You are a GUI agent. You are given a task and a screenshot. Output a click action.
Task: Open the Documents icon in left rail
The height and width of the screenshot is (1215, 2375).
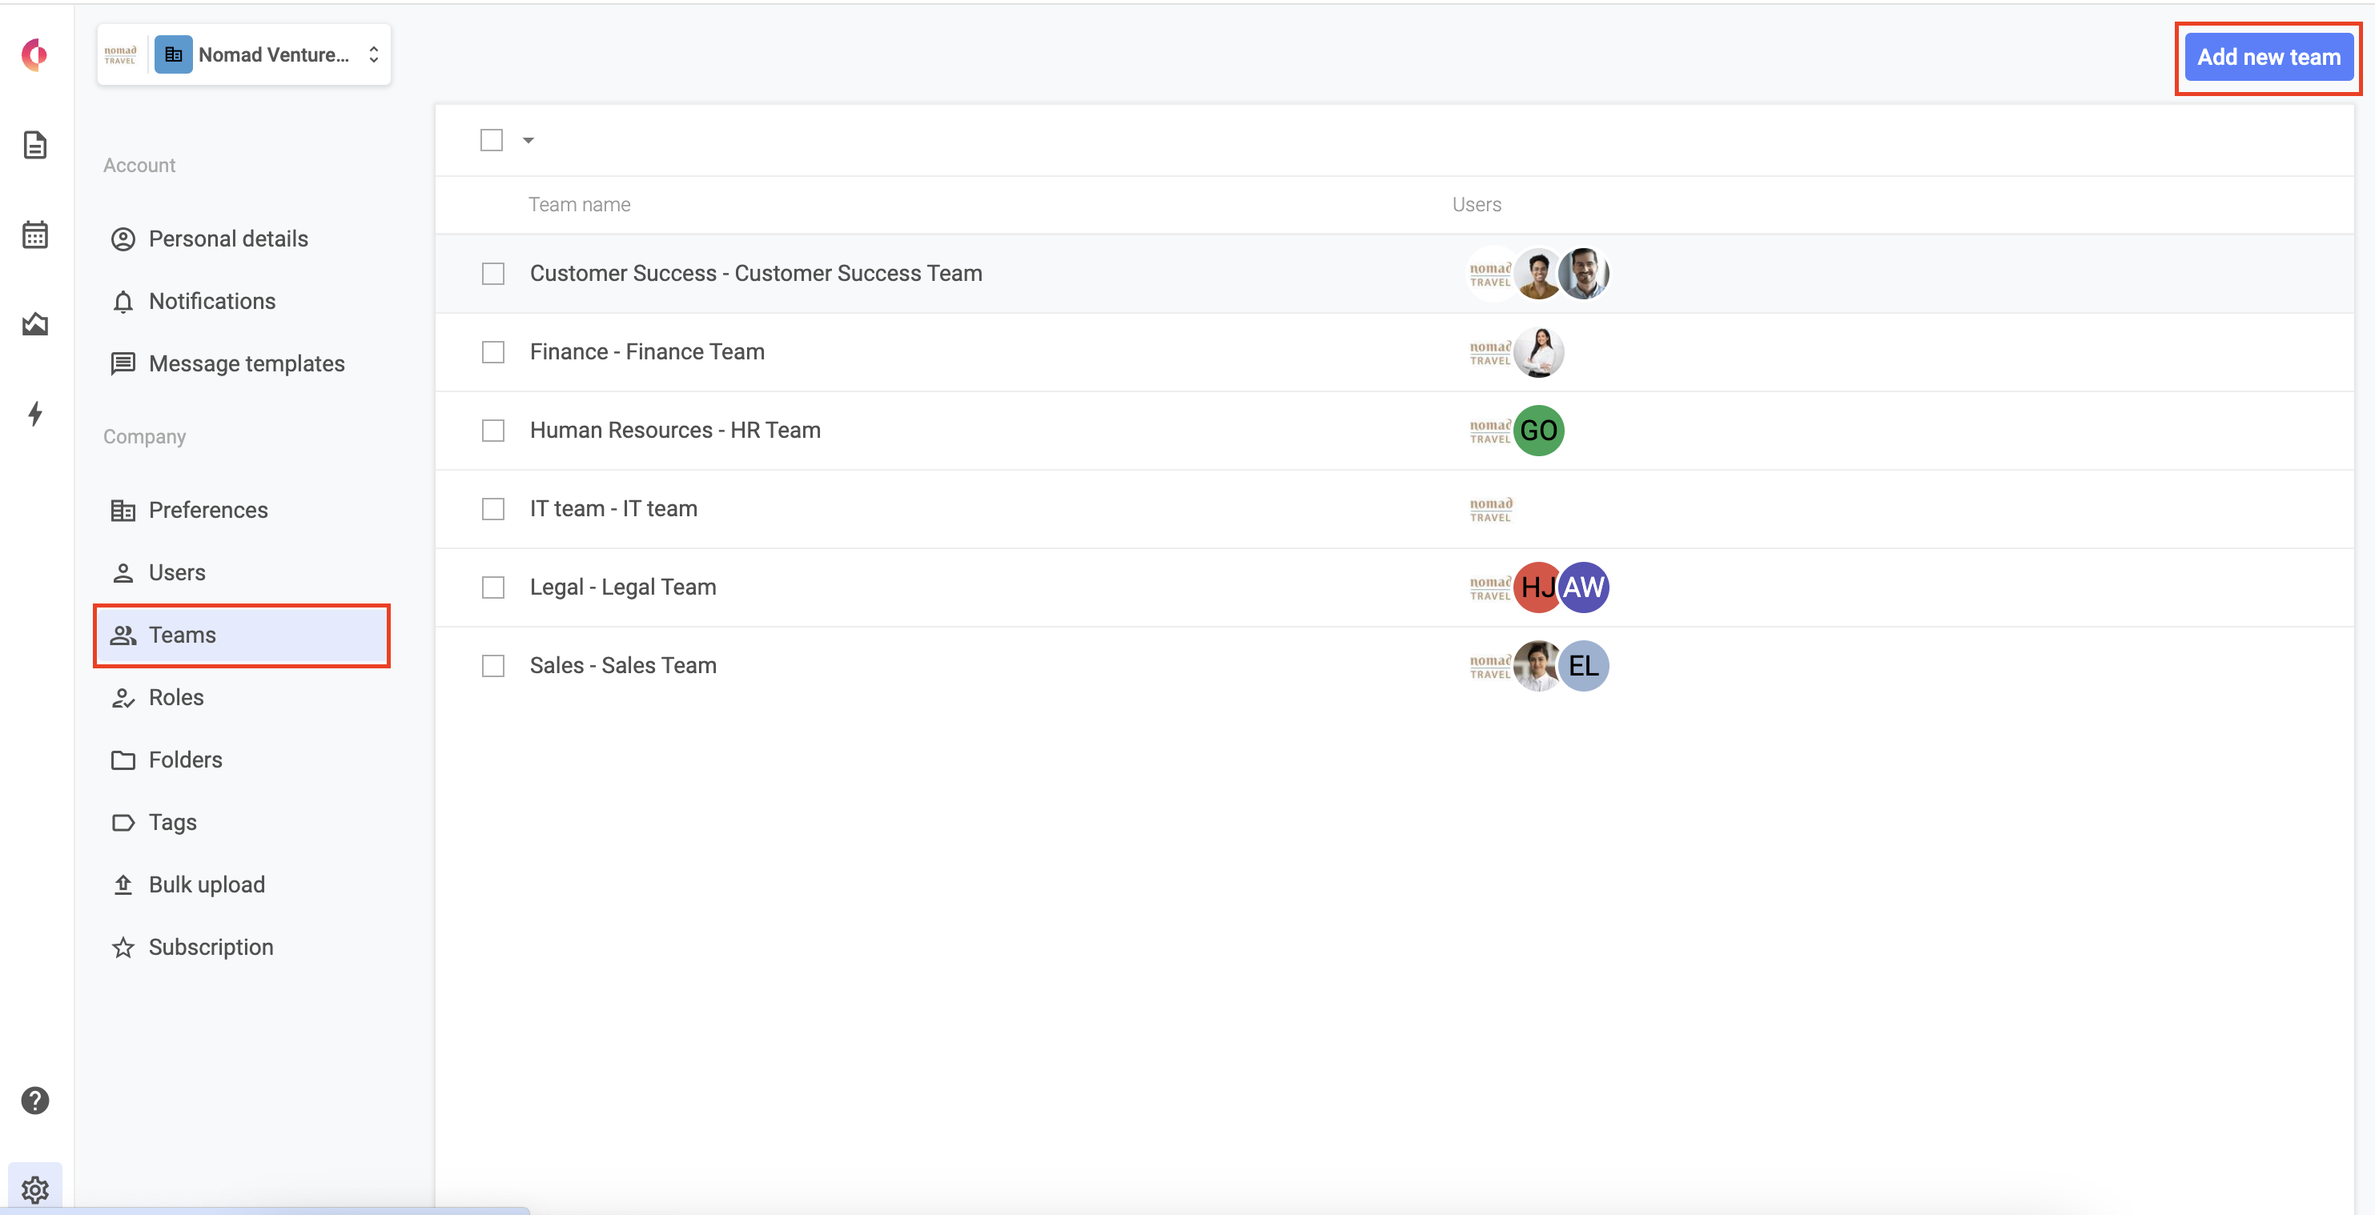(35, 145)
